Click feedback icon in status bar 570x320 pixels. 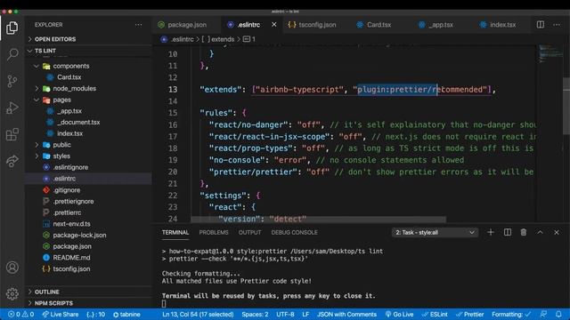[x=543, y=314]
